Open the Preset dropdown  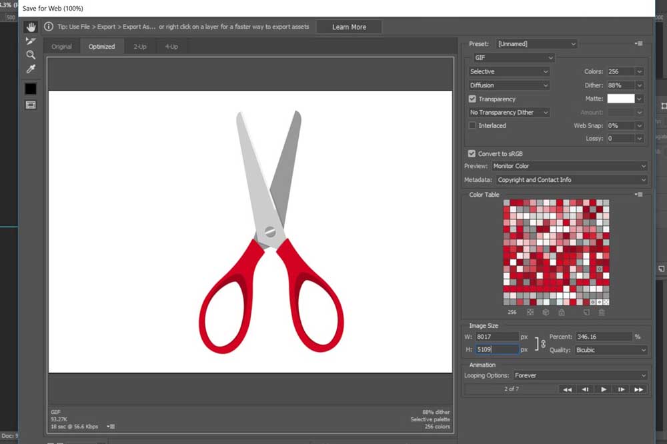pyautogui.click(x=536, y=44)
